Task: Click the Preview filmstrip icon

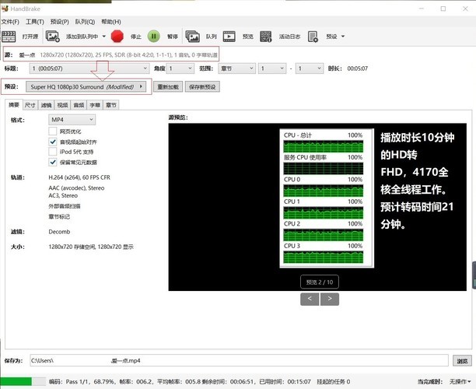Action: (229, 37)
